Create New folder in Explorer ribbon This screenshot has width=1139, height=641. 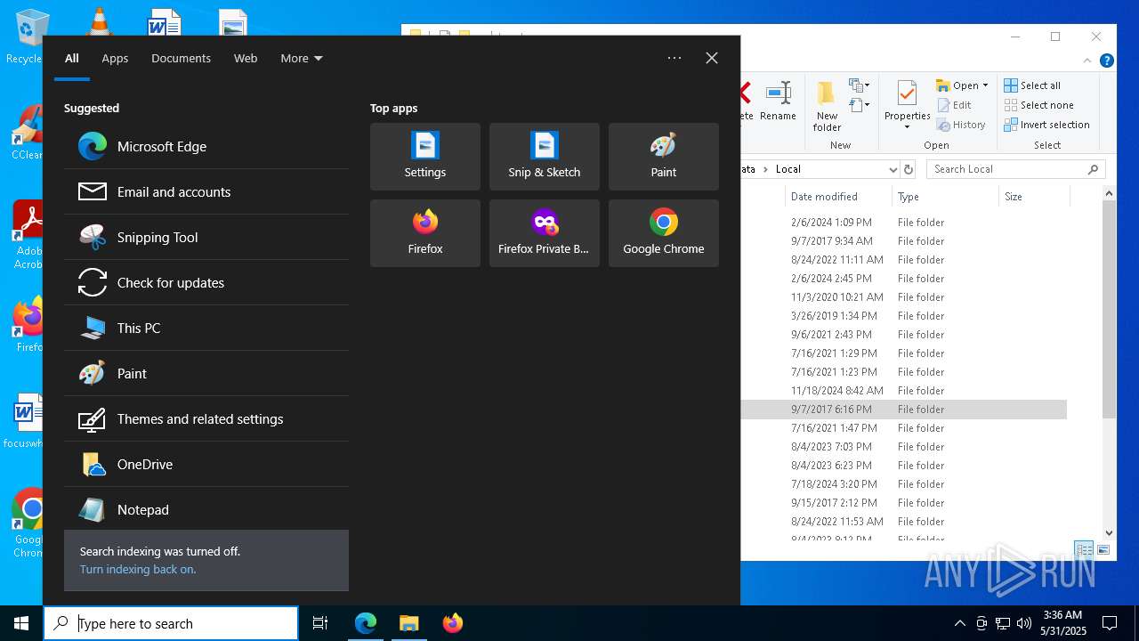point(827,106)
